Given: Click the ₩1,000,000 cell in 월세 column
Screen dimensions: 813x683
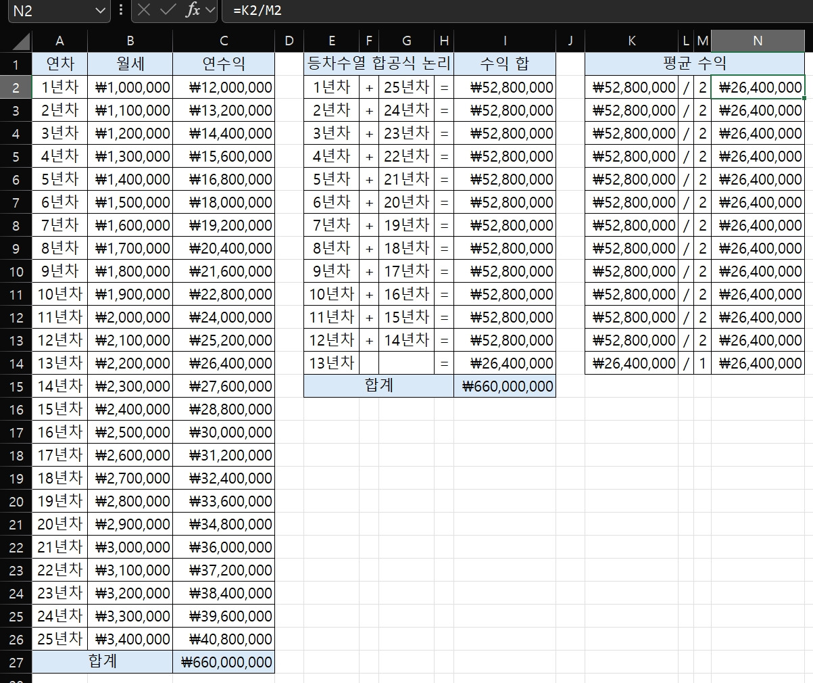Looking at the screenshot, I should point(130,87).
